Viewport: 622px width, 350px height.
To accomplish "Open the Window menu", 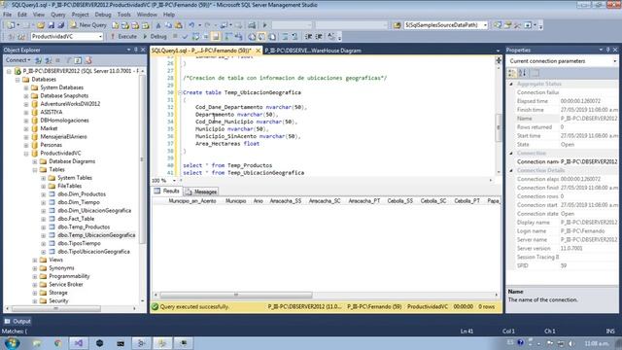I will click(147, 15).
